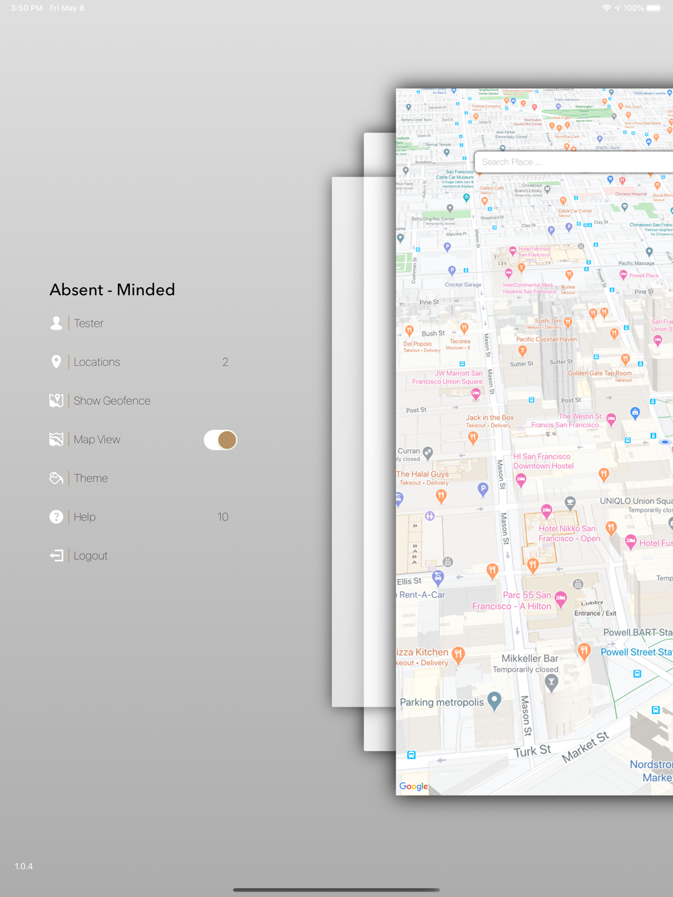
Task: Tap the Sushi Toni restaurant pin
Action: click(x=569, y=323)
